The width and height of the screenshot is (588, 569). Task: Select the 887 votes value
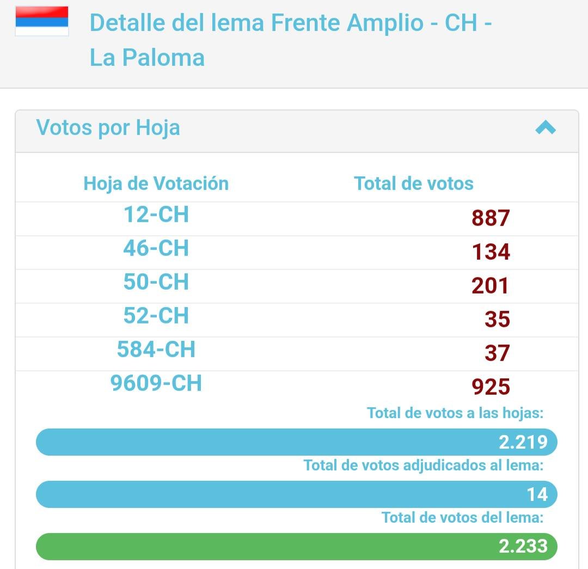click(491, 218)
